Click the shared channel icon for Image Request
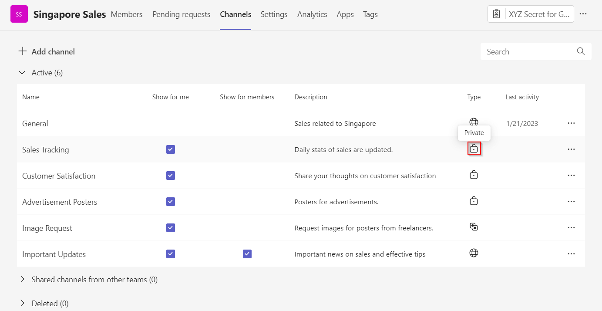Image resolution: width=602 pixels, height=311 pixels. (x=474, y=227)
